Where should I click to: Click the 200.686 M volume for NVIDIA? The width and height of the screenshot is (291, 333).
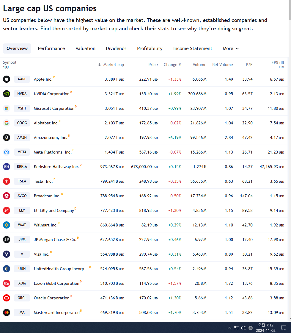click(197, 94)
